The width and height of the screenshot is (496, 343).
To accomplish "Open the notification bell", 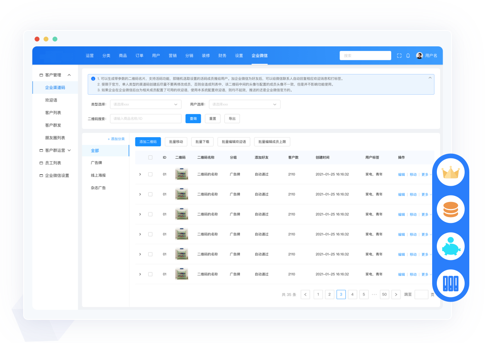I will pos(408,56).
